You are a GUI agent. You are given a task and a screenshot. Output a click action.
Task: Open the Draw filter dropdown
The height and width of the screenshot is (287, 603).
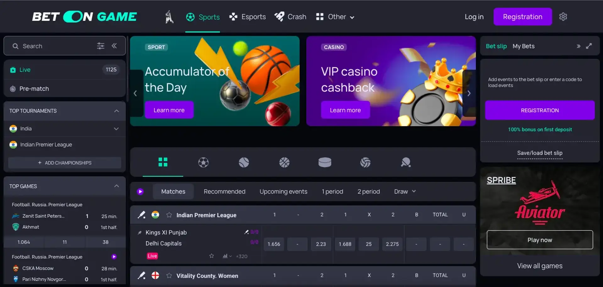click(x=405, y=192)
